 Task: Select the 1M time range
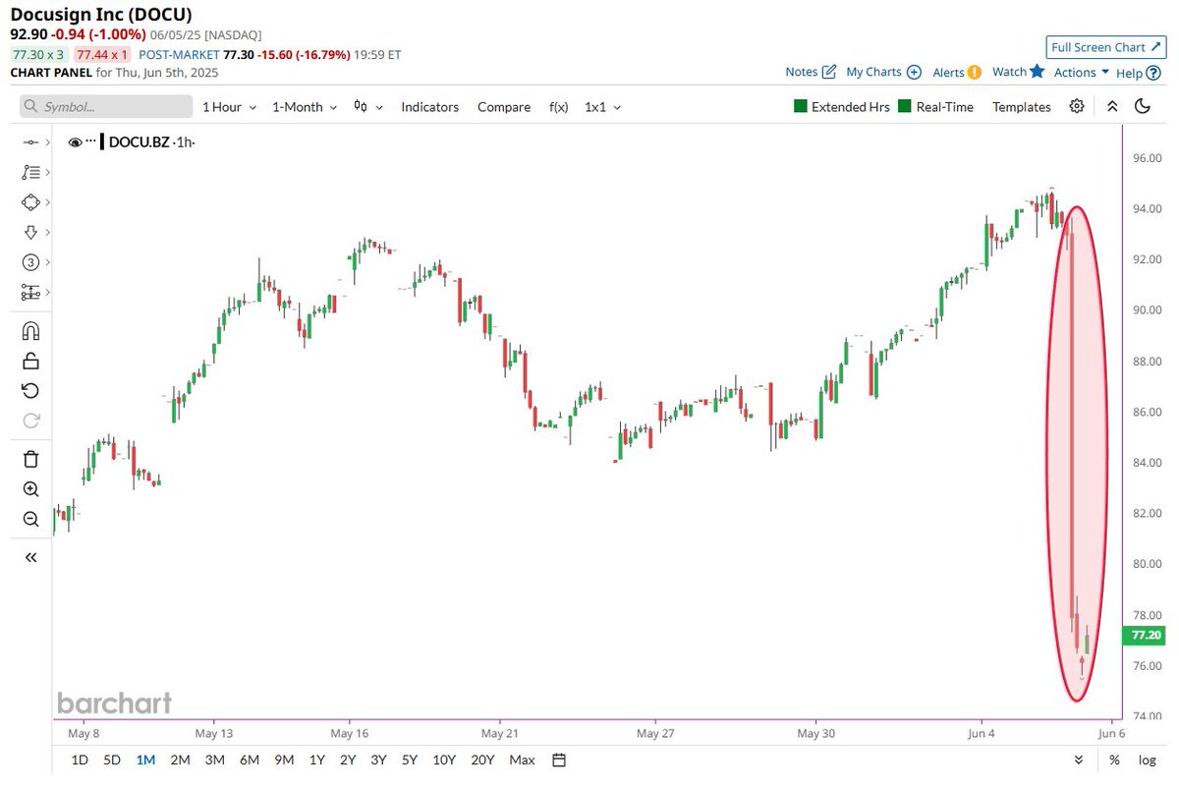145,759
